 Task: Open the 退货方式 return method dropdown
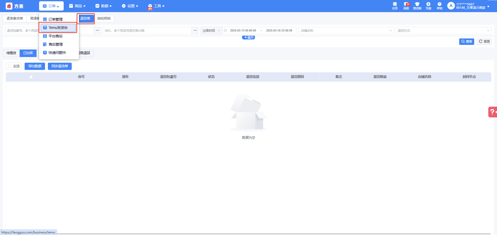click(443, 31)
